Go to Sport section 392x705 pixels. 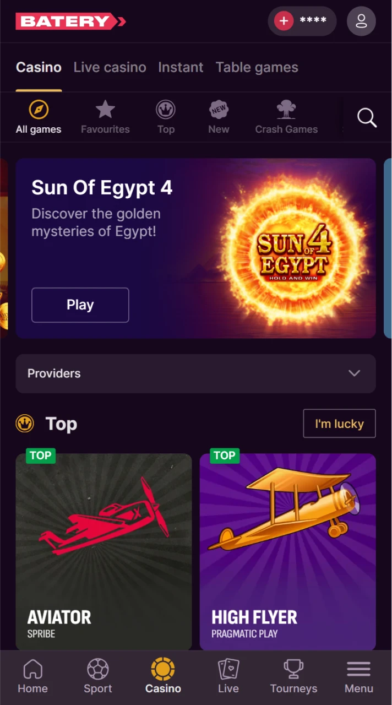[98, 677]
